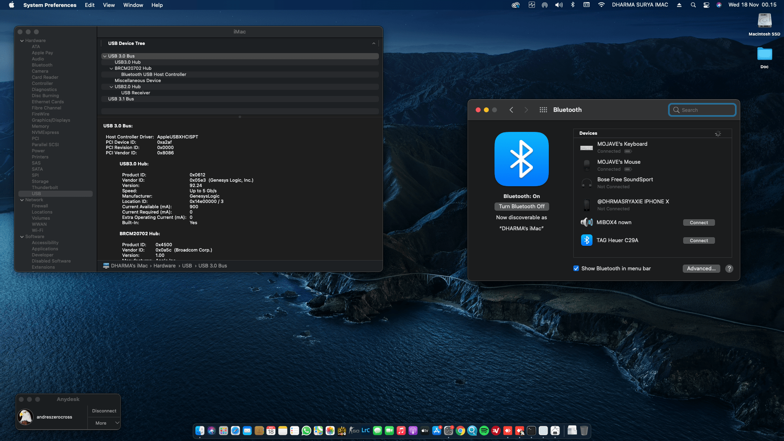
Task: Open the Bluetooth help question mark
Action: coord(729,269)
